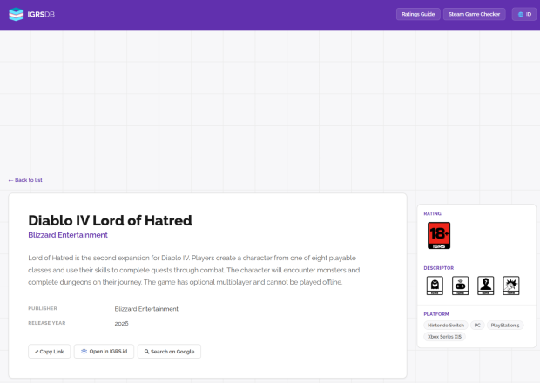Go back via the Back to list link
Image resolution: width=540 pixels, height=383 pixels.
[x=25, y=180]
